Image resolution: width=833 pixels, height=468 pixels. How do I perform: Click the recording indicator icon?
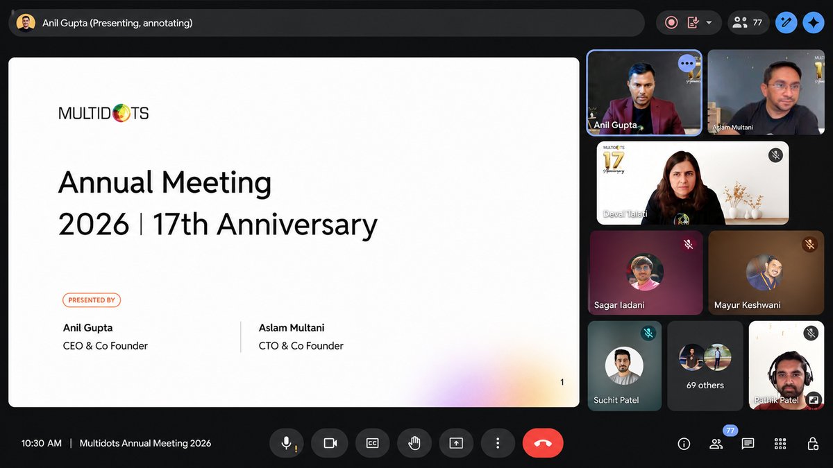click(x=671, y=23)
